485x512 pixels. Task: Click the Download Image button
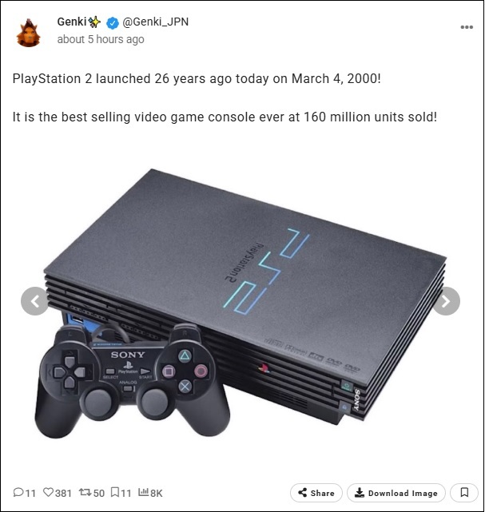coord(396,493)
